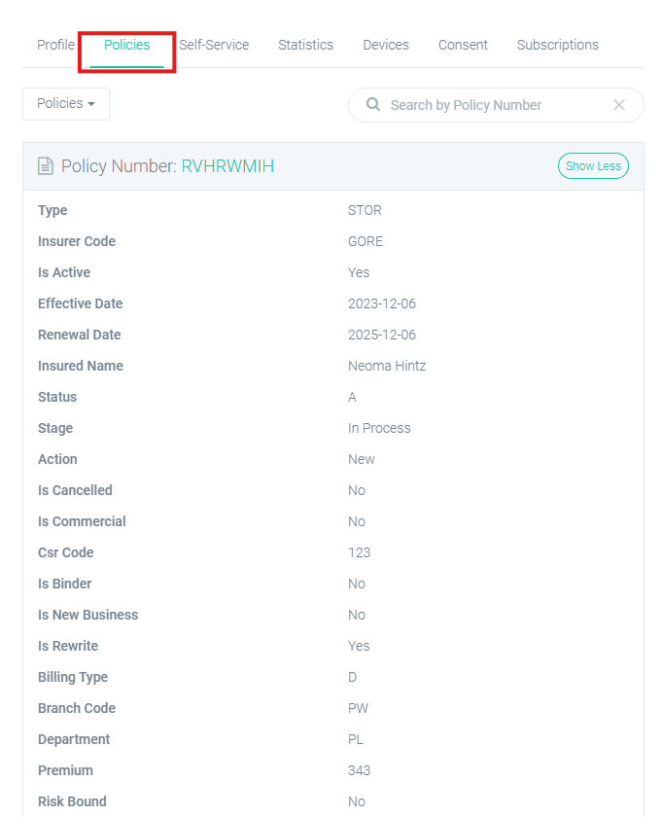662x817 pixels.
Task: Go to the Statistics tab
Action: point(306,45)
